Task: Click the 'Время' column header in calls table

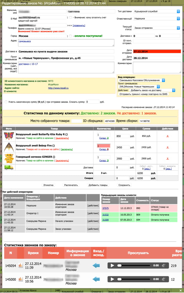Action: (x=33, y=253)
